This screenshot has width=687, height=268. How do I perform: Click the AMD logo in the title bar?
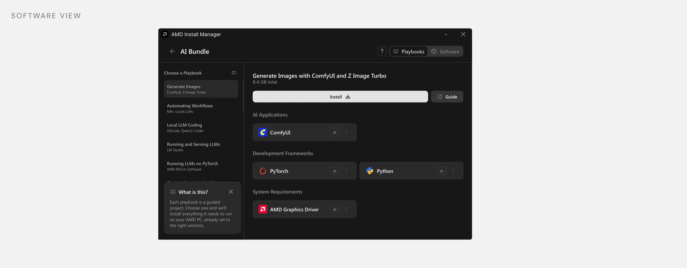pos(165,34)
